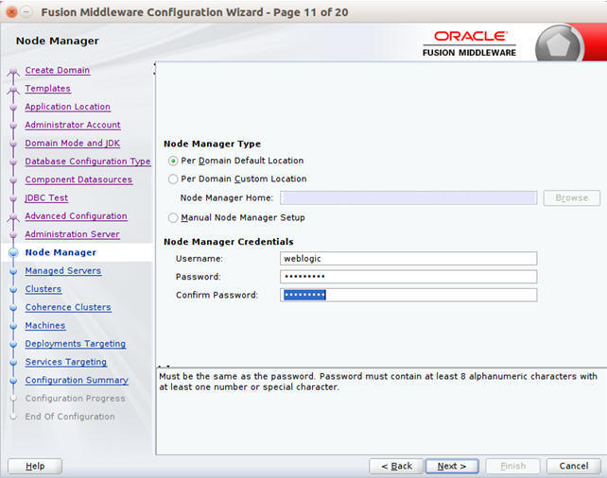Navigate to Machines step
Screen dimensions: 607x478
[45, 325]
